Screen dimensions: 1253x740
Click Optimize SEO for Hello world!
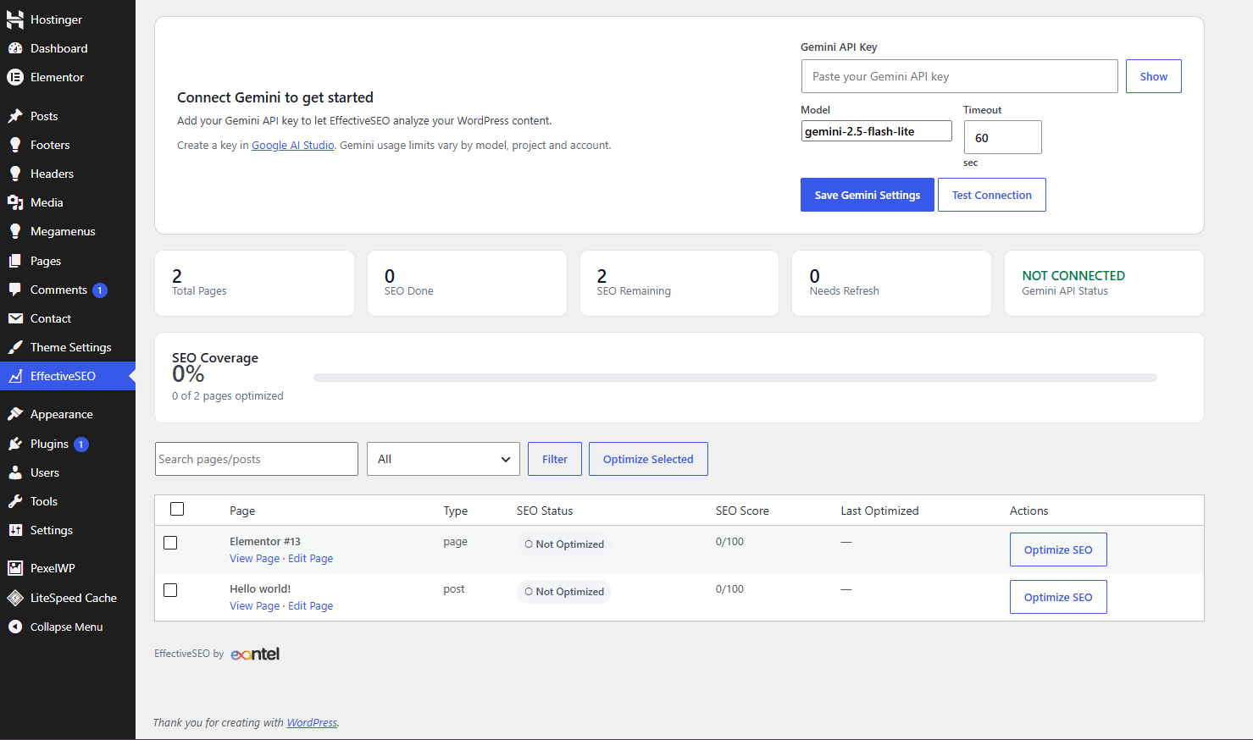[x=1058, y=597]
